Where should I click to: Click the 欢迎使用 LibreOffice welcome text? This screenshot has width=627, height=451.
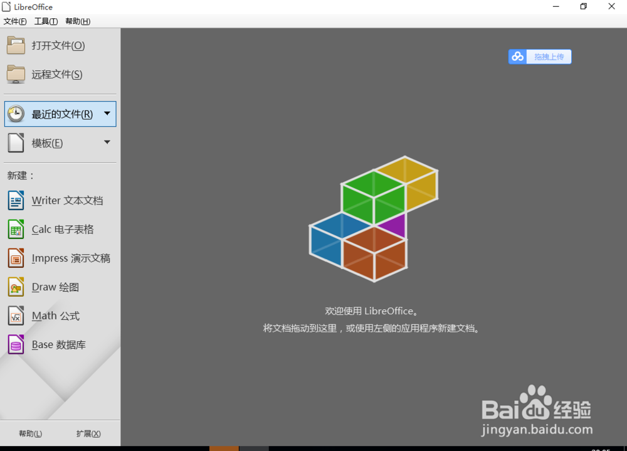371,311
